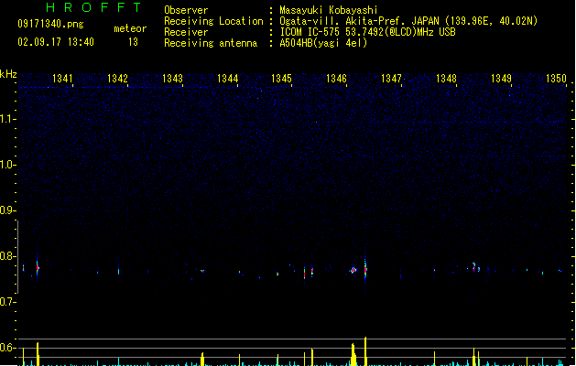Click antenna text A504HB(yagi 4el)
The width and height of the screenshot is (576, 366).
[323, 43]
